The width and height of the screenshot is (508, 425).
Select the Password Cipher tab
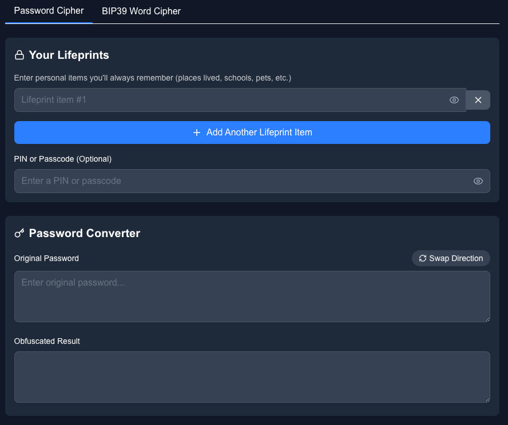(49, 11)
